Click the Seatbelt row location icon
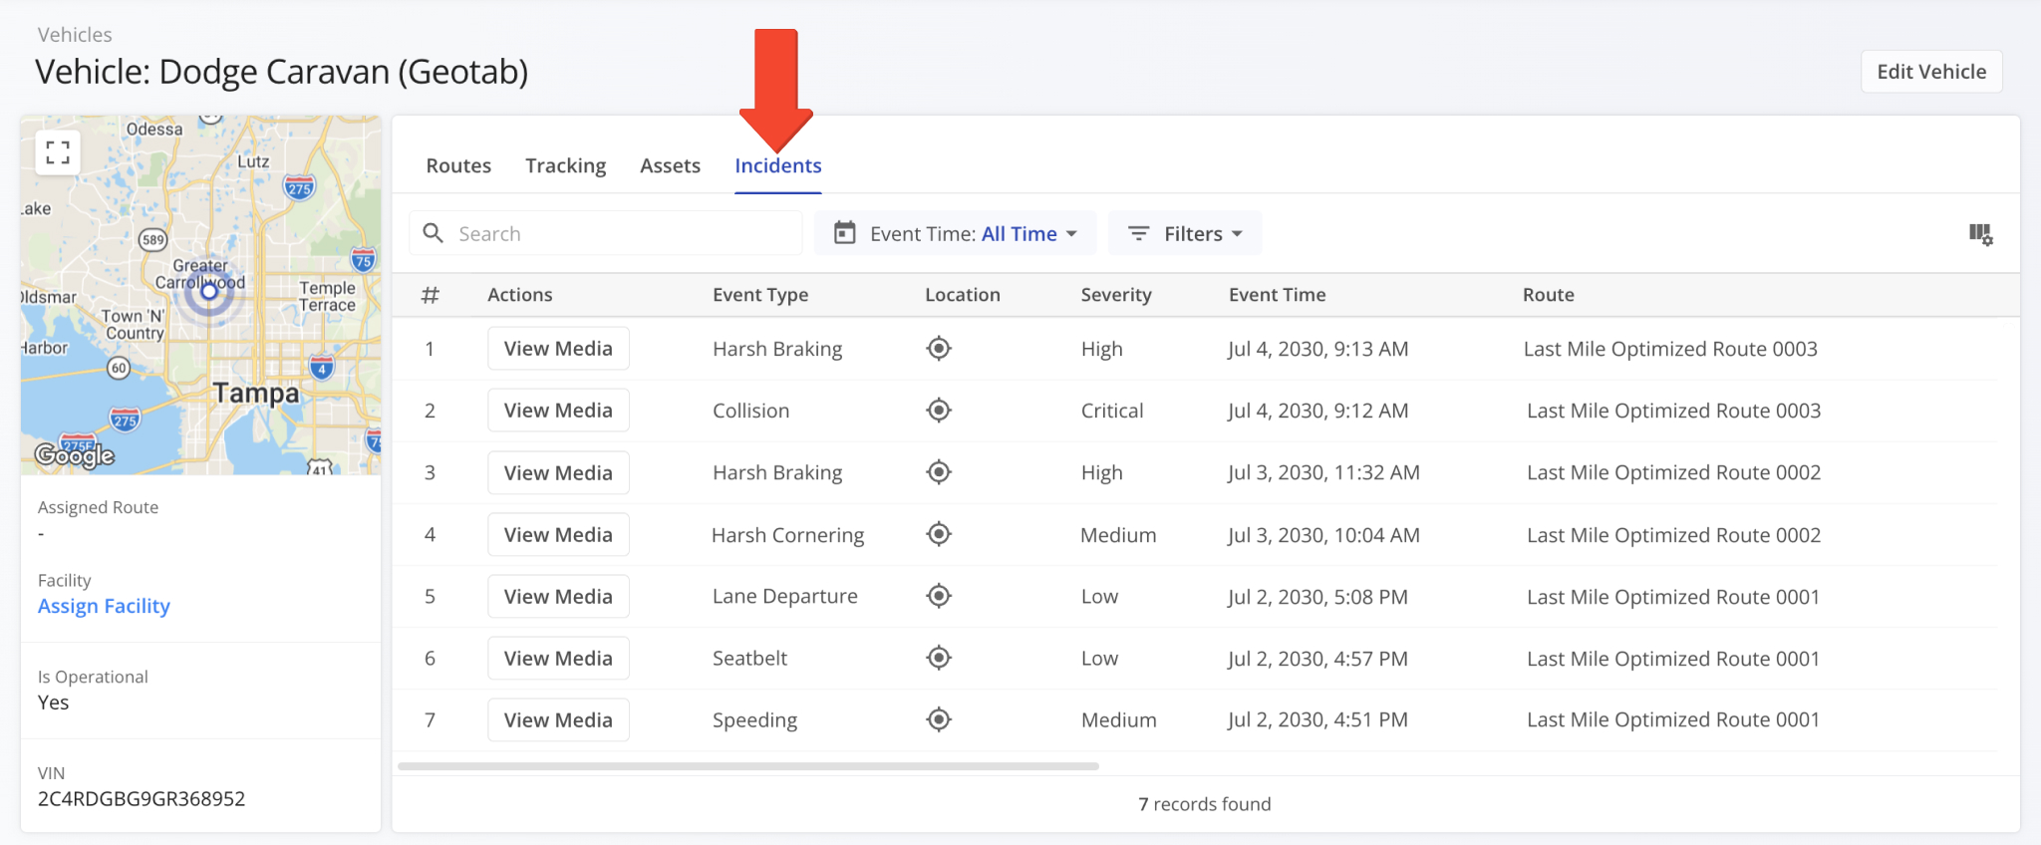Image resolution: width=2041 pixels, height=845 pixels. coord(939,658)
